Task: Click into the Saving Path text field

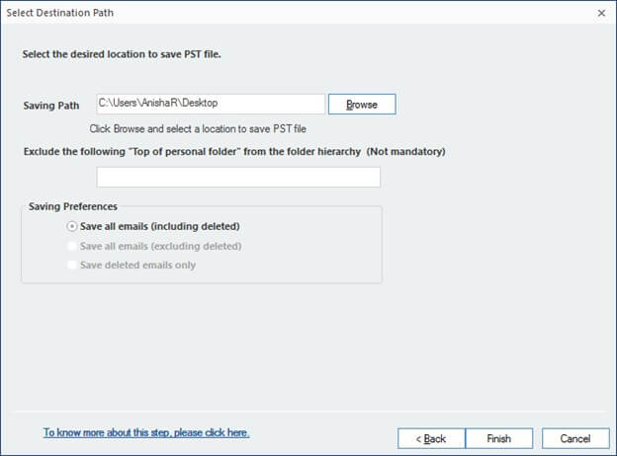Action: tap(211, 104)
